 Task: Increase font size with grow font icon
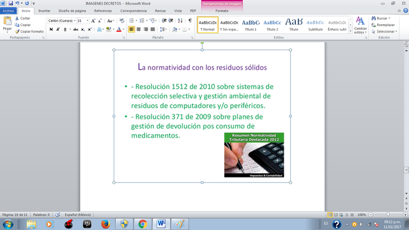pos(93,20)
